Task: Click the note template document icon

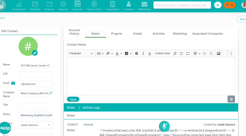Action: [x=231, y=99]
